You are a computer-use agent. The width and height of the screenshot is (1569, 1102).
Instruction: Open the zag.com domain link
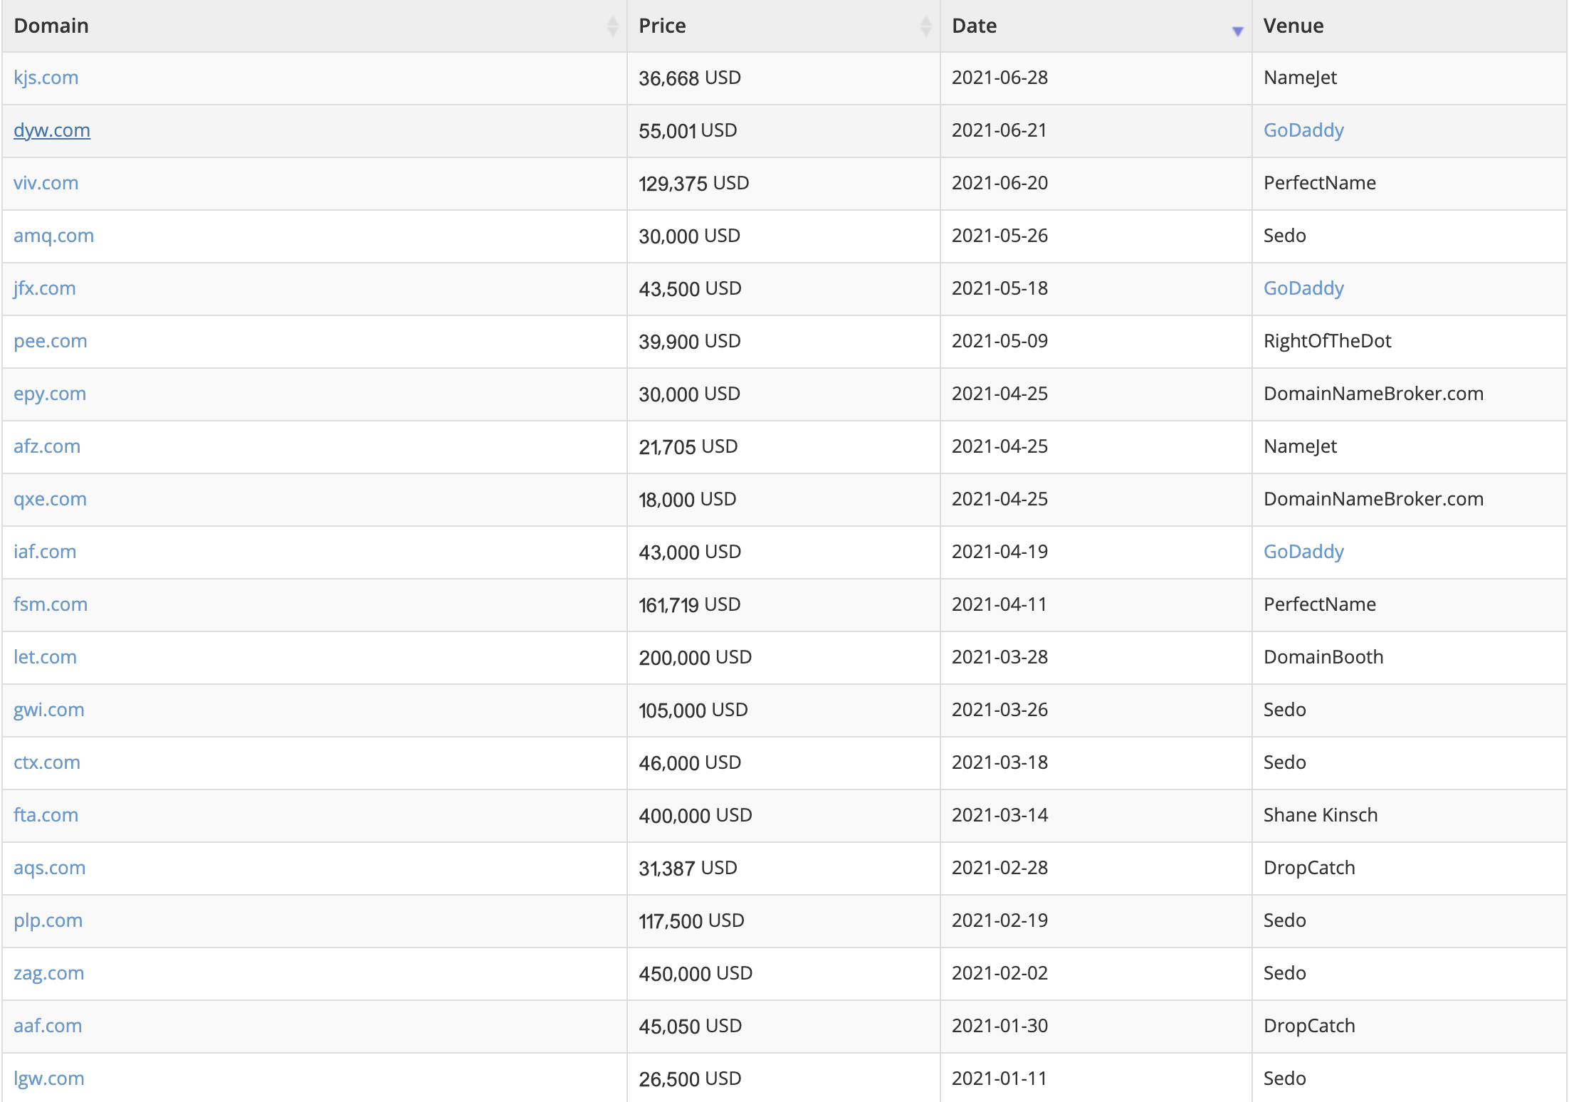click(48, 973)
